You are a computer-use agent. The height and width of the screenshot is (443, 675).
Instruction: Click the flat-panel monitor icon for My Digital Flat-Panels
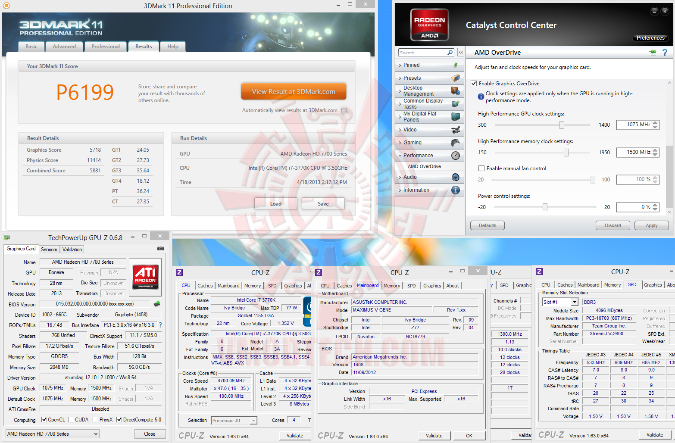tap(456, 117)
